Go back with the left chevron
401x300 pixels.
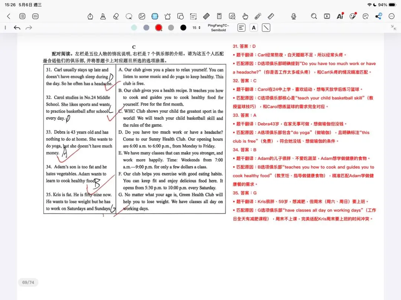pyautogui.click(x=9, y=16)
